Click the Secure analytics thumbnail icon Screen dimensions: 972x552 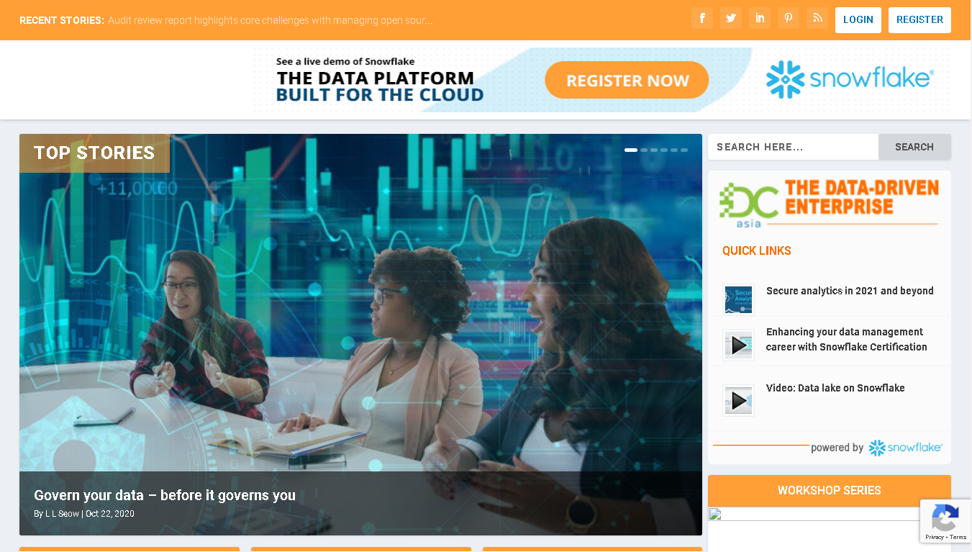[738, 299]
